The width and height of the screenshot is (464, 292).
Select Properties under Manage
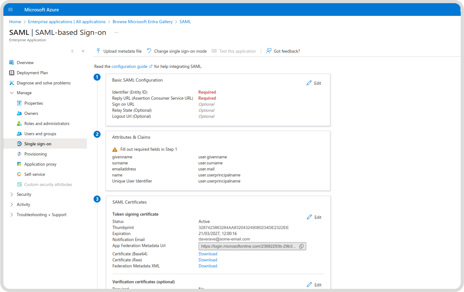click(x=34, y=103)
